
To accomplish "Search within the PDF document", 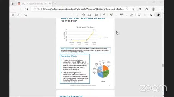I will point(26,15).
